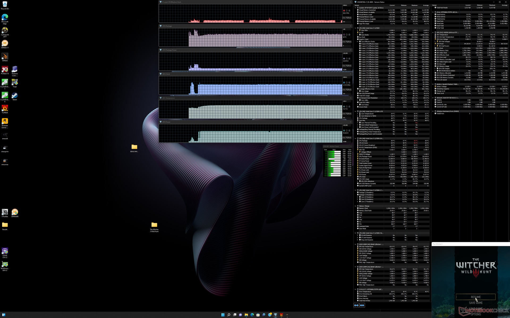Toggle the second radio dot in GPU Power graph
Screen dimensions: 510x318
pyautogui.click(x=347, y=130)
